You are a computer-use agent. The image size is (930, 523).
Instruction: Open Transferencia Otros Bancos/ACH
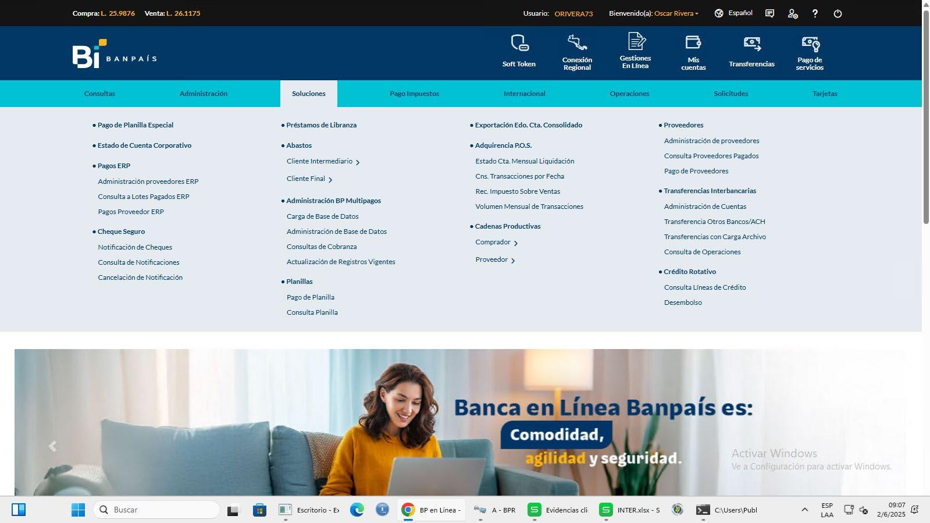click(x=715, y=222)
